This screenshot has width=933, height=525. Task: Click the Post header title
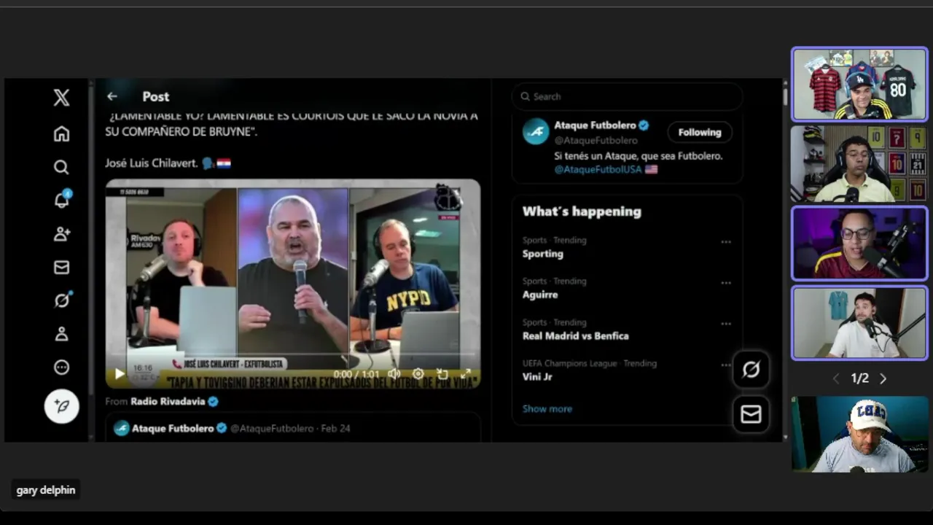(x=156, y=96)
